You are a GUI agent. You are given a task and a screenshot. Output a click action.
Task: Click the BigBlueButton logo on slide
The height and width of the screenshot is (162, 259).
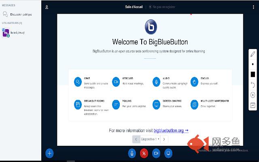click(151, 27)
